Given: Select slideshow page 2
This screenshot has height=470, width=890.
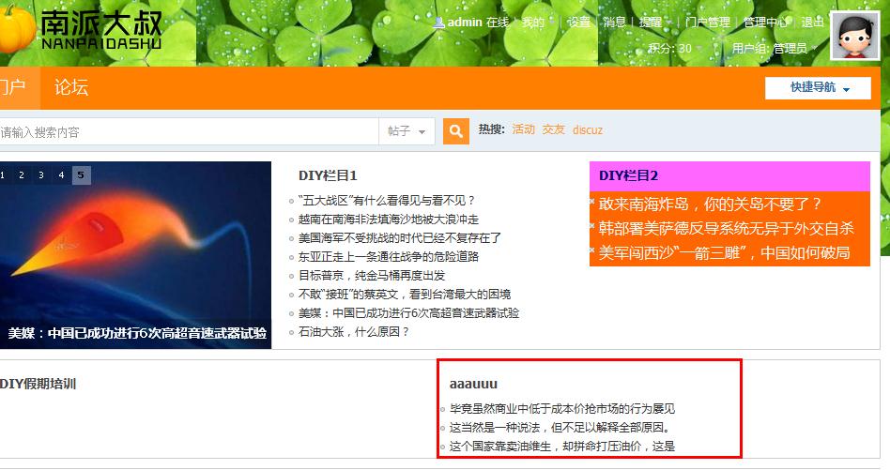Looking at the screenshot, I should [22, 175].
